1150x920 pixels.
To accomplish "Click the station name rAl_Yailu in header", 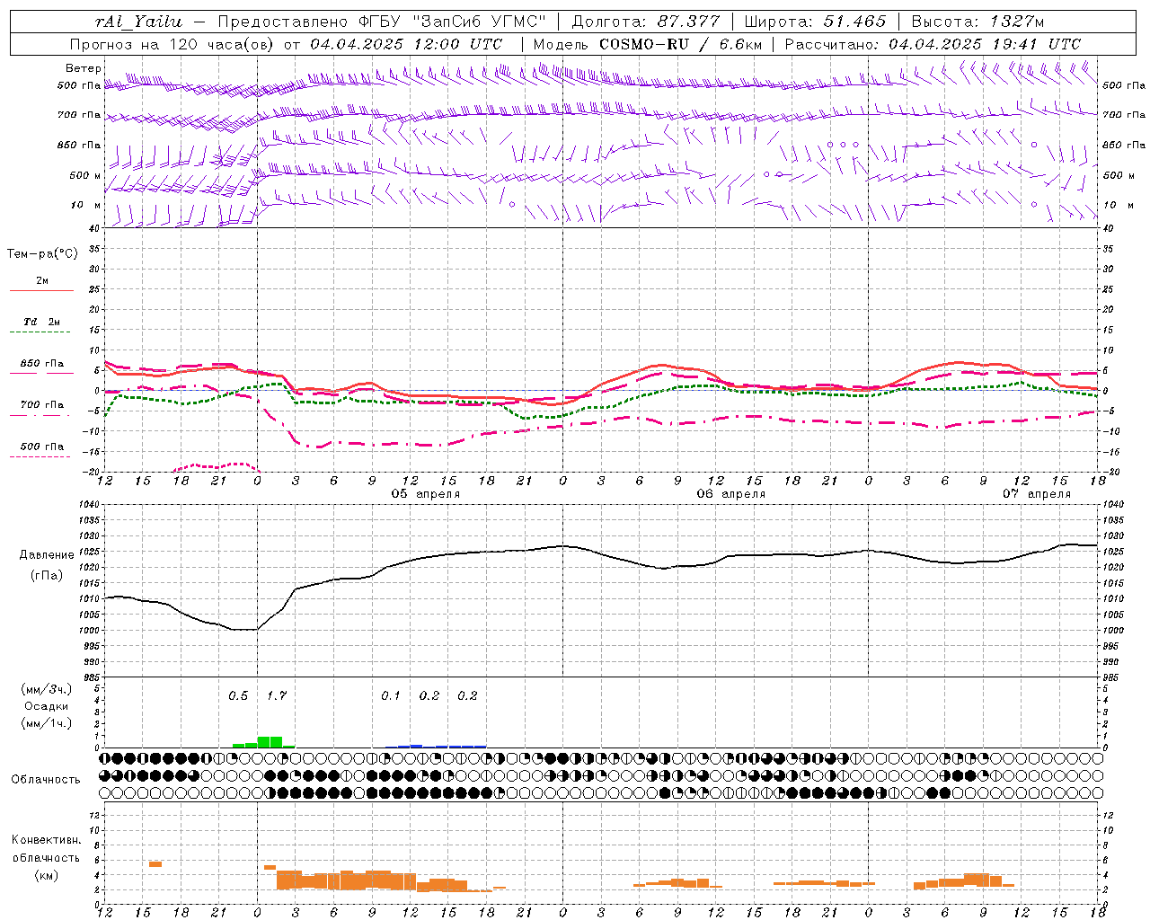I will coord(138,22).
